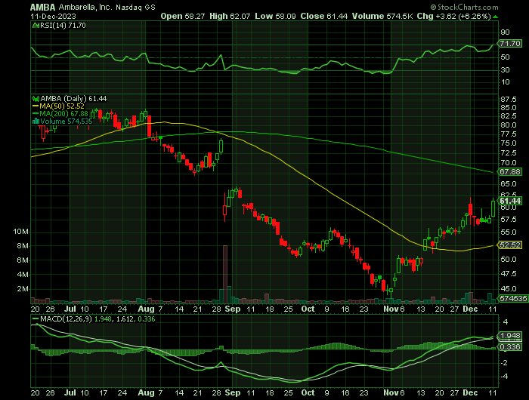Click the Close 61.44 header value

[x=324, y=16]
